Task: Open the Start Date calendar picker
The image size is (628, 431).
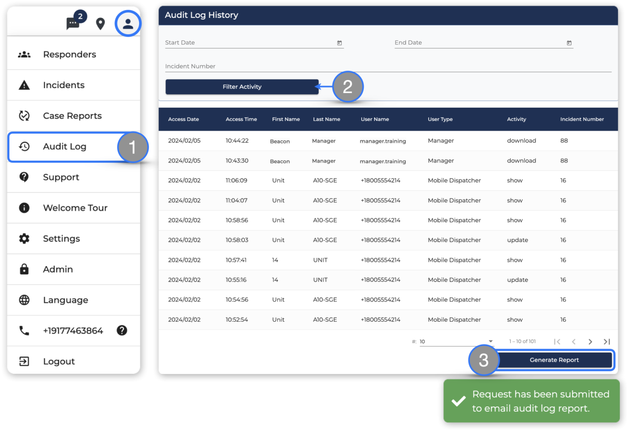Action: [x=339, y=42]
